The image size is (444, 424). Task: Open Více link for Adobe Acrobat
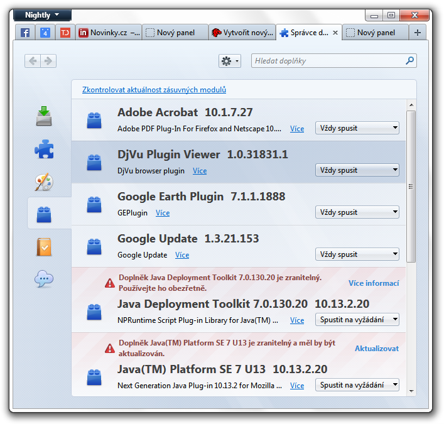[x=297, y=129]
